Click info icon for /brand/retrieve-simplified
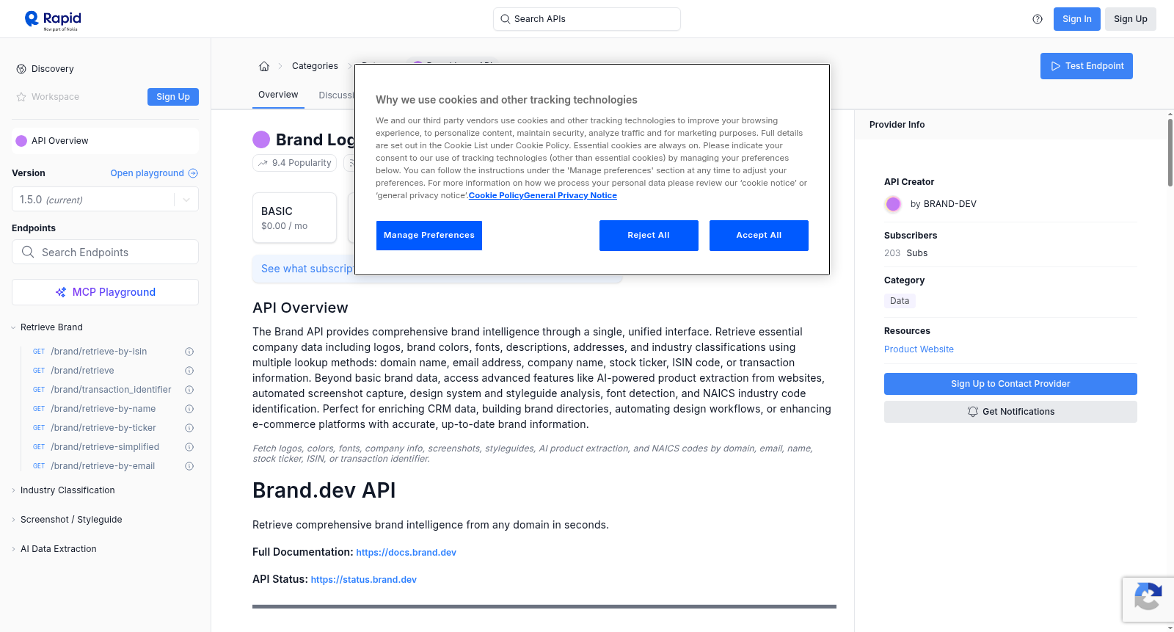This screenshot has width=1174, height=632. click(189, 447)
